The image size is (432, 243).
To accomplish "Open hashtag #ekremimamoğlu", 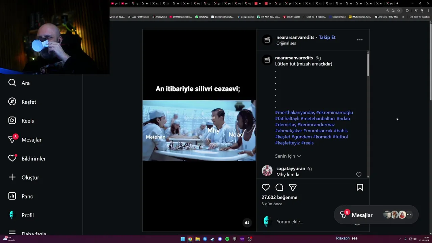I will tap(334, 112).
